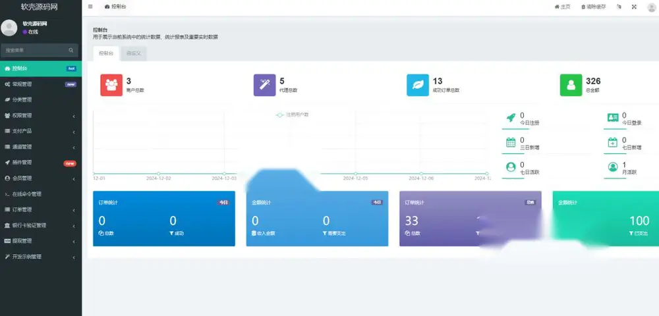Viewport: 659px width, 316px height.
Task: Expand the 订单管理 menu chevron
Action: [x=74, y=210]
